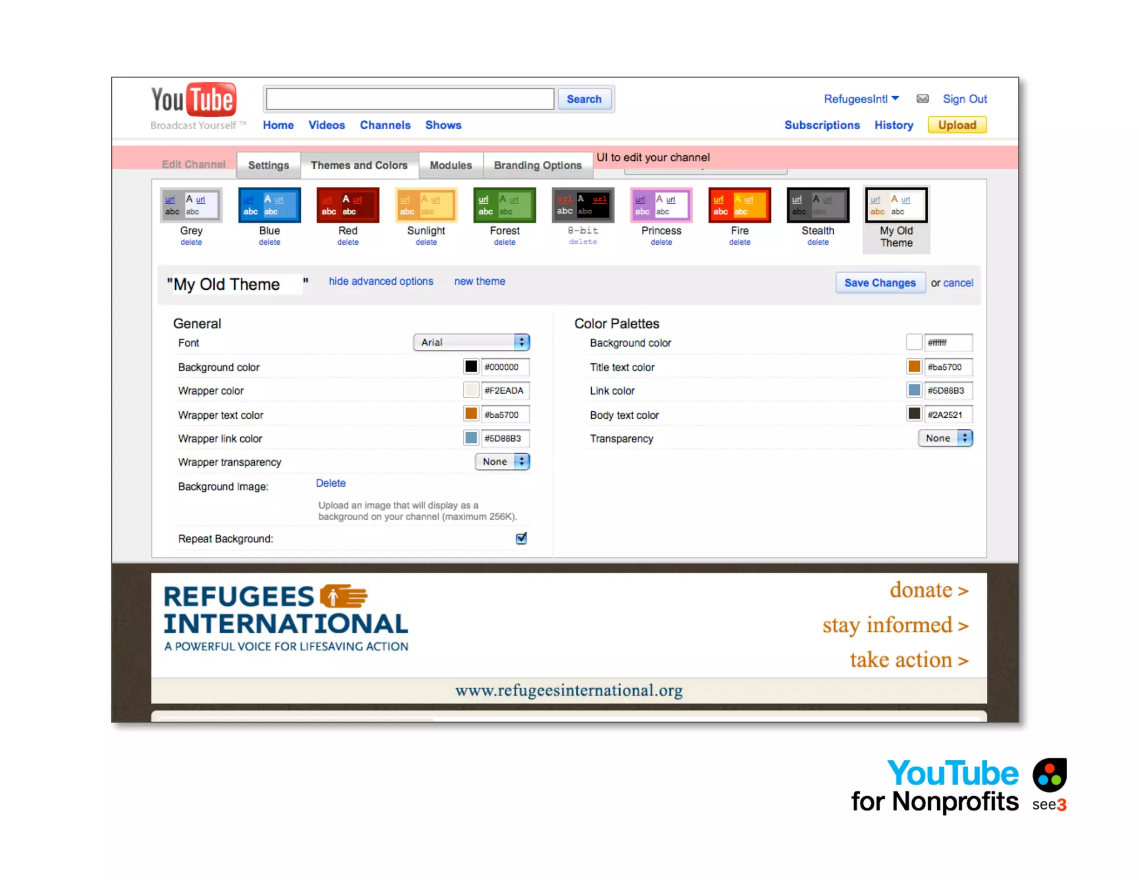Image resolution: width=1139 pixels, height=880 pixels.
Task: Click the Save Changes button
Action: (x=880, y=283)
